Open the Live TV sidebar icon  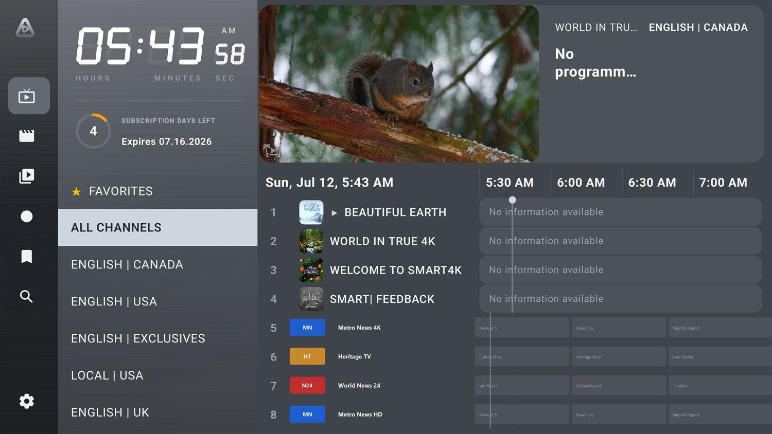(27, 96)
